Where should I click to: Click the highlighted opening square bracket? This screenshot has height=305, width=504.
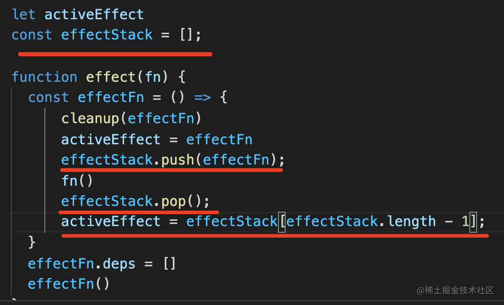click(x=282, y=222)
